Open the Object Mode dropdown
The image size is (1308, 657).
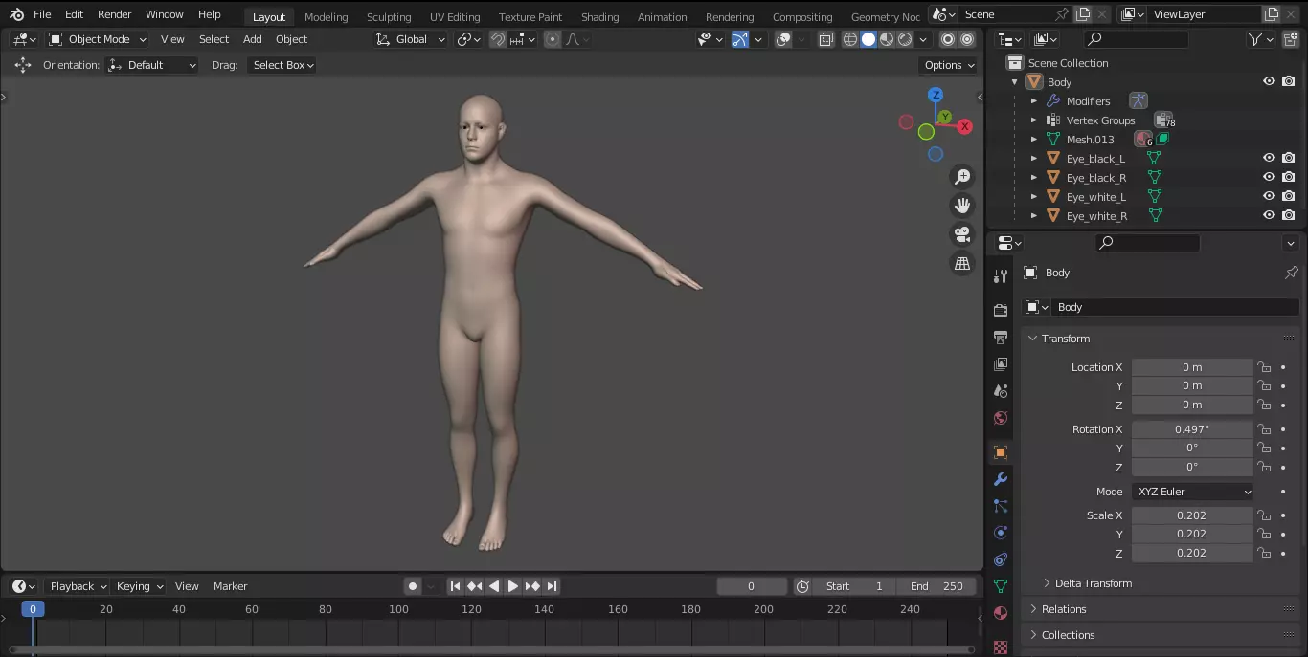point(98,39)
